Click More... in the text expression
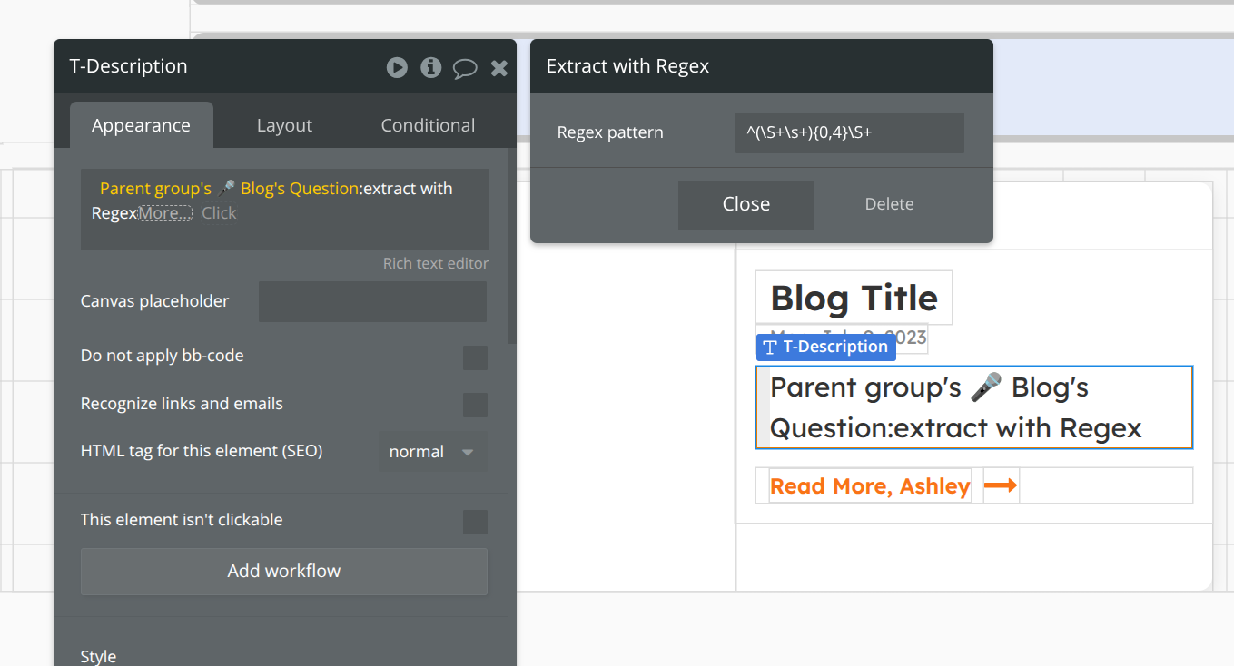The width and height of the screenshot is (1234, 666). point(164,213)
